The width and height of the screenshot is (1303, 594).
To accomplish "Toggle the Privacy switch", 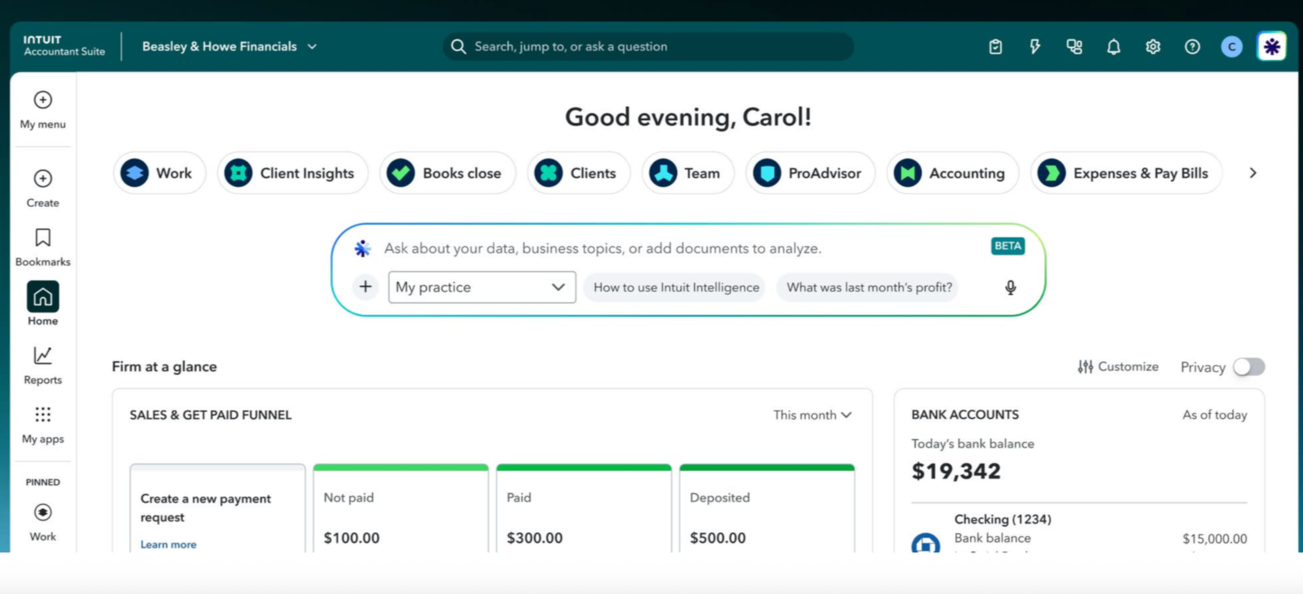I will click(x=1249, y=367).
